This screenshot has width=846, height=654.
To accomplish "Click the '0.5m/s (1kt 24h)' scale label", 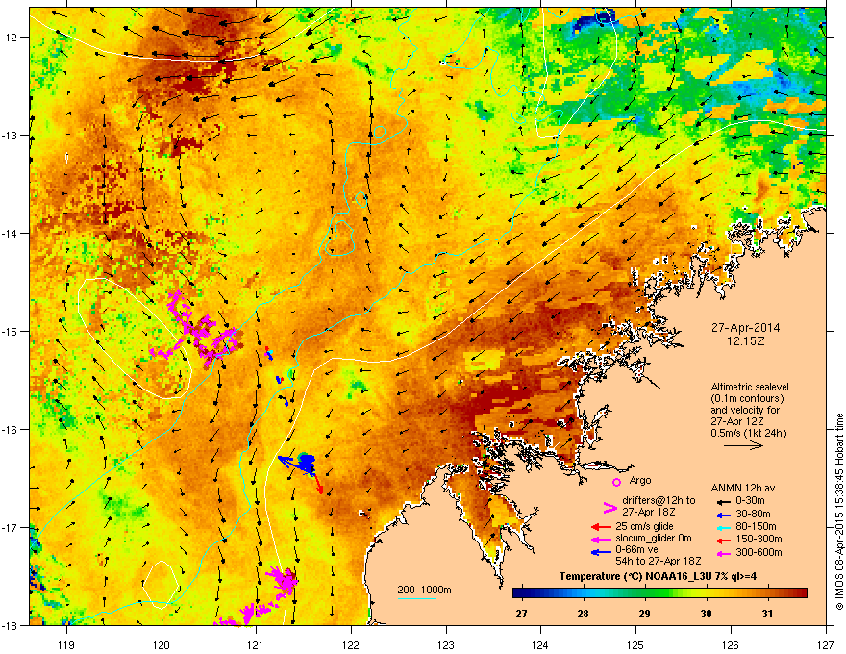I will (x=749, y=433).
